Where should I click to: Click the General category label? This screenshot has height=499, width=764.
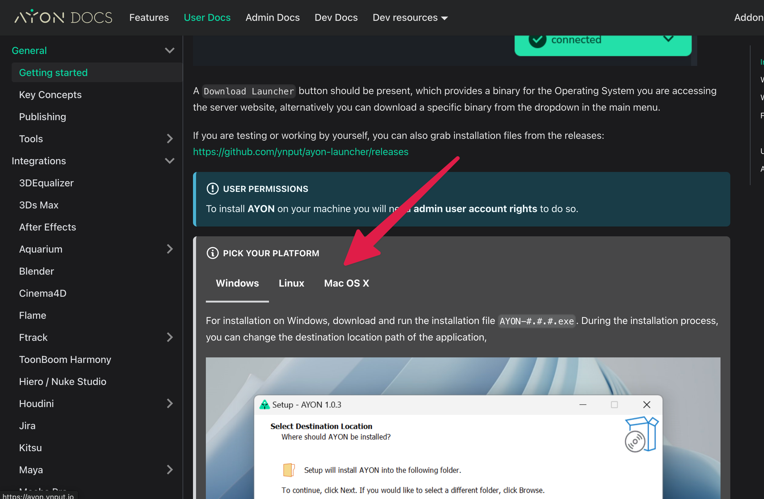29,50
